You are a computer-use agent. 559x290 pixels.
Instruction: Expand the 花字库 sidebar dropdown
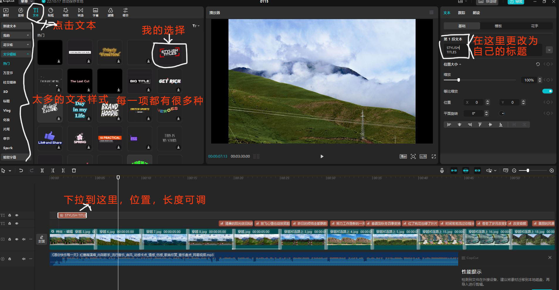[28, 45]
